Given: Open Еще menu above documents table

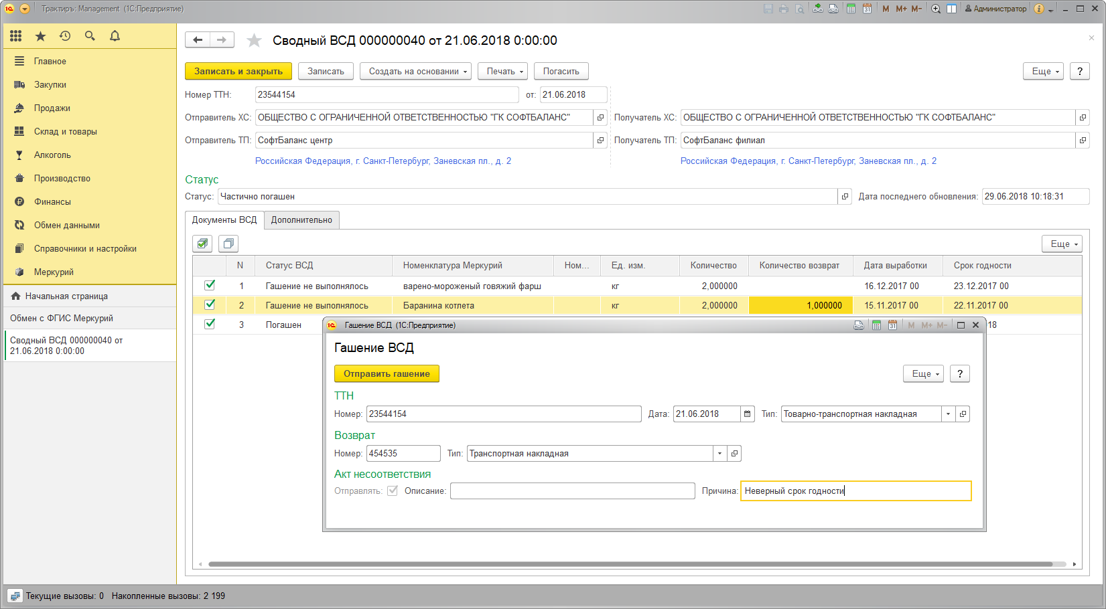Looking at the screenshot, I should 1062,244.
